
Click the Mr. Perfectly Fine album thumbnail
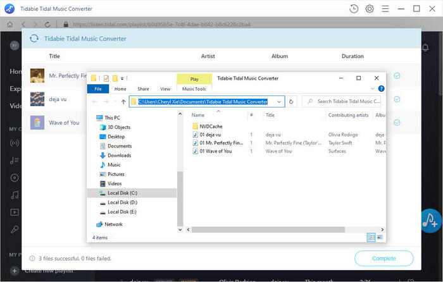[37, 75]
